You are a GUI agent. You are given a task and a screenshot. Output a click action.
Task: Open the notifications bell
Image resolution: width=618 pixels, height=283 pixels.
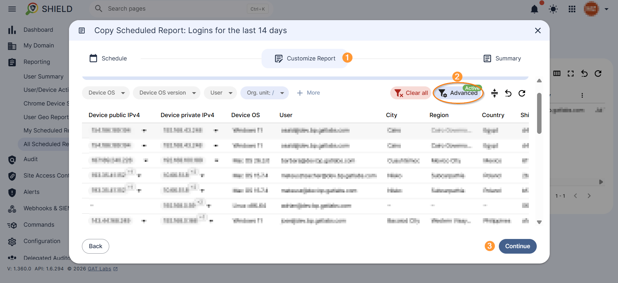(x=534, y=9)
